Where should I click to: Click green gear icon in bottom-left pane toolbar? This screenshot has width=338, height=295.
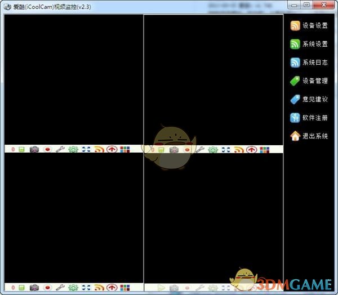pos(73,288)
